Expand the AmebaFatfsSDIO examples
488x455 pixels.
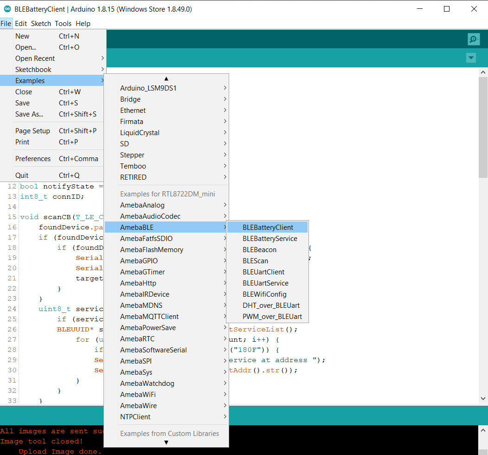pyautogui.click(x=166, y=239)
